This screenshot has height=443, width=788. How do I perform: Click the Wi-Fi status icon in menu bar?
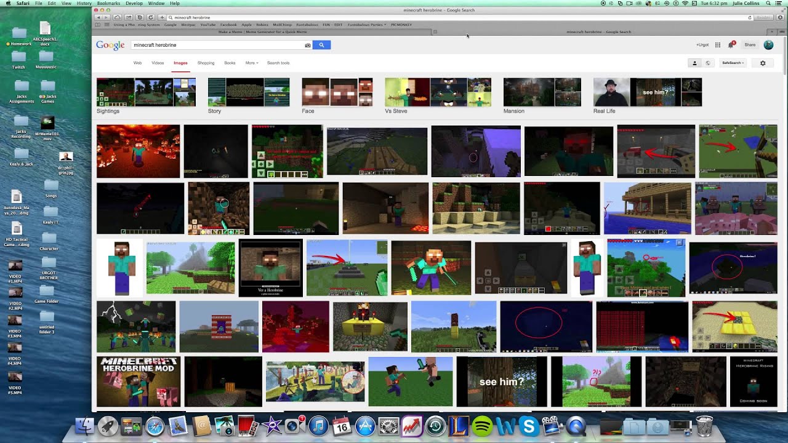click(685, 3)
